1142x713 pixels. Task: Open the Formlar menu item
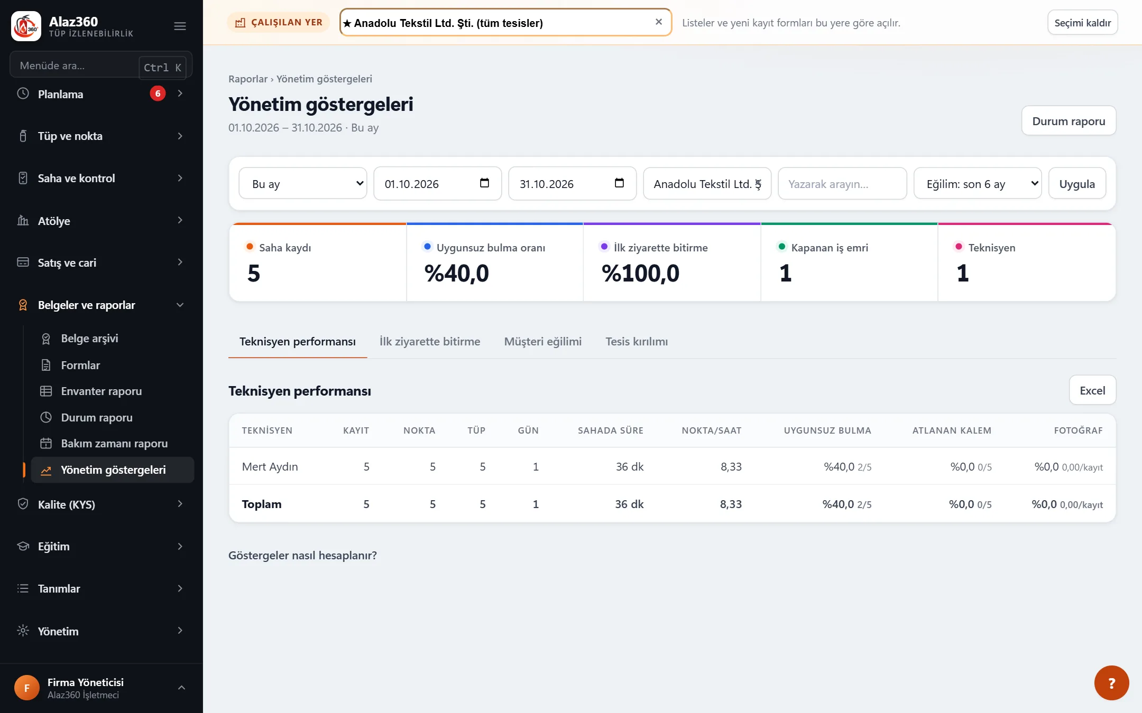[112, 365]
